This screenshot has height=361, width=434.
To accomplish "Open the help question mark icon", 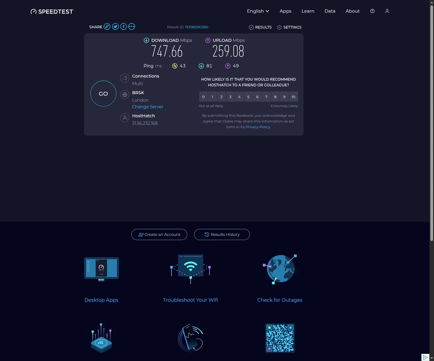I will (x=372, y=11).
